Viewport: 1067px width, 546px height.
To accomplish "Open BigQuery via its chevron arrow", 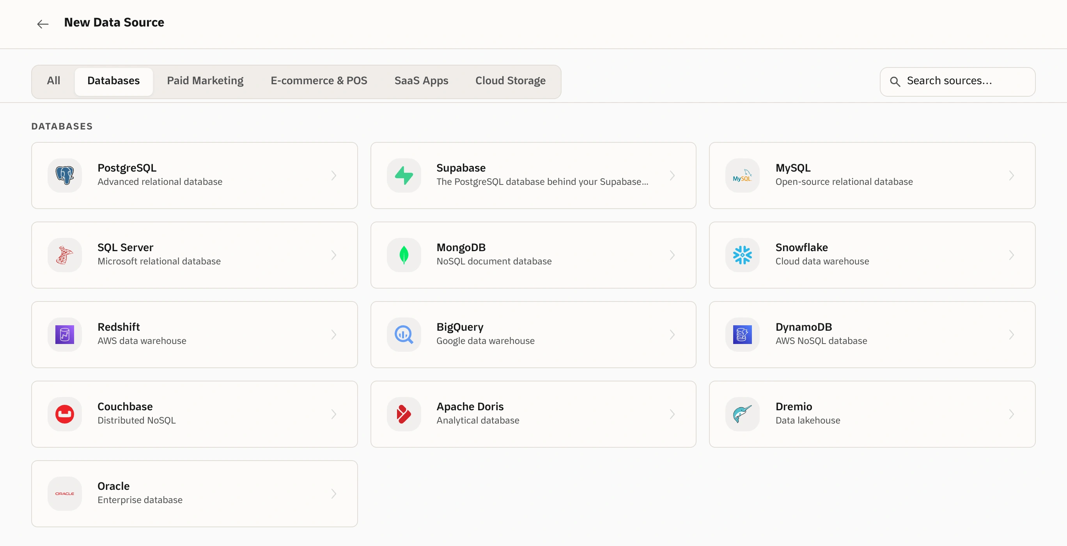I will [x=672, y=334].
